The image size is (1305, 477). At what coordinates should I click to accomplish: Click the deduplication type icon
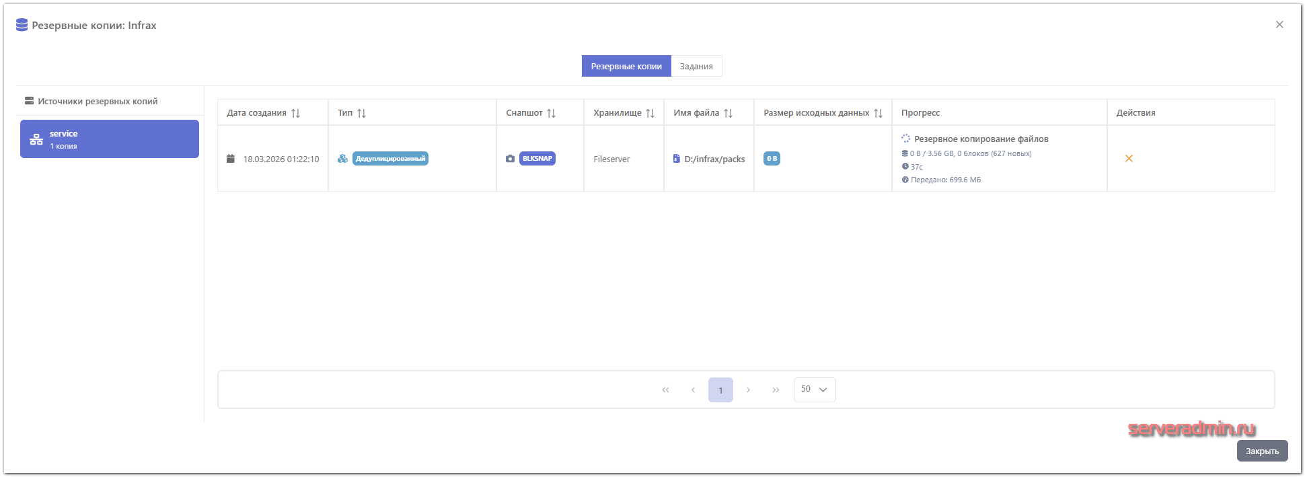coord(343,159)
